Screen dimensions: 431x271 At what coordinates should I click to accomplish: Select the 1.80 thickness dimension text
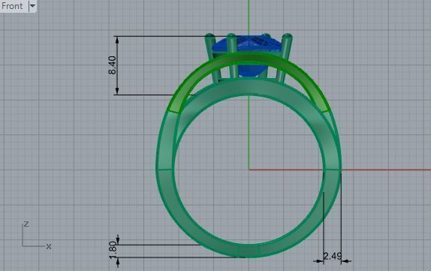[113, 250]
